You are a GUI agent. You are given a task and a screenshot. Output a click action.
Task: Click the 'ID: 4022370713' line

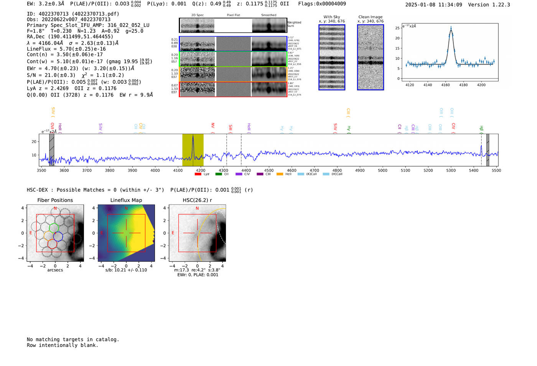tap(73, 14)
